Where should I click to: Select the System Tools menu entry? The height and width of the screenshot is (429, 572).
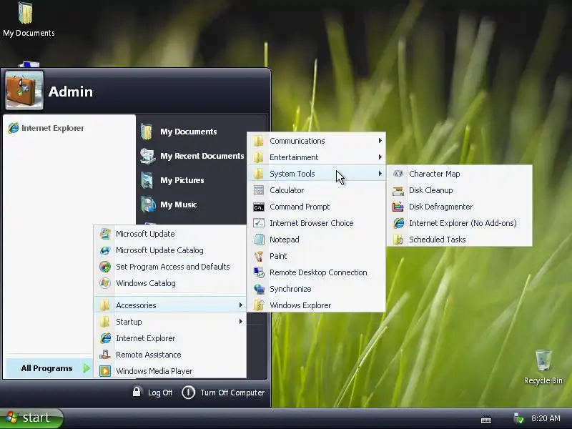[x=317, y=174]
